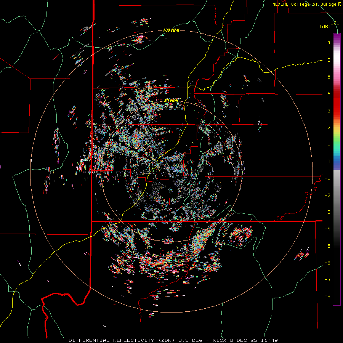Click the -6 dB tick label
Viewport: 343px width, 343px height.
click(x=327, y=263)
